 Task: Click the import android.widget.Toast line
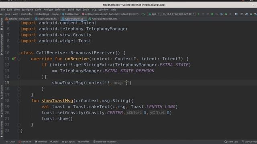click(x=56, y=41)
